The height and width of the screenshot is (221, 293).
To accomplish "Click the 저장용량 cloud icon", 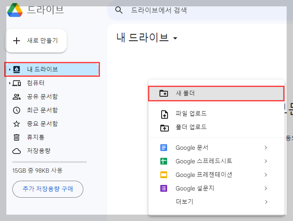I will pyautogui.click(x=17, y=151).
